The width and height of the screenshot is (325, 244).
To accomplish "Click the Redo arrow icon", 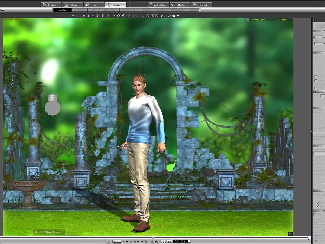I will (77, 16).
